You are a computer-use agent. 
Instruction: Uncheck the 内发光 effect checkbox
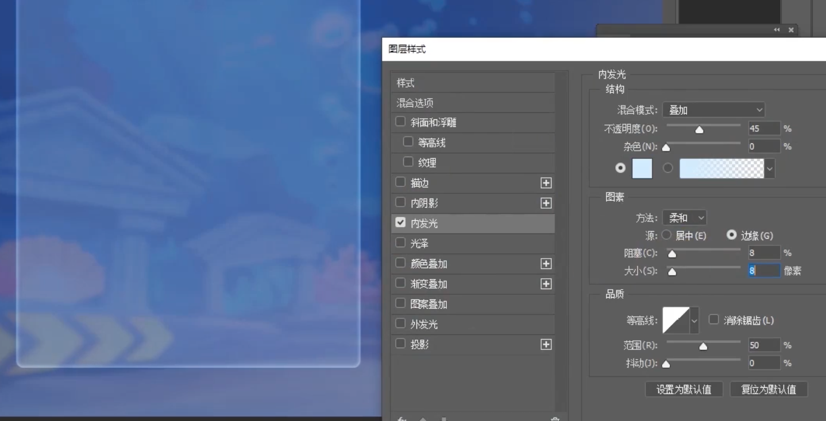(401, 223)
